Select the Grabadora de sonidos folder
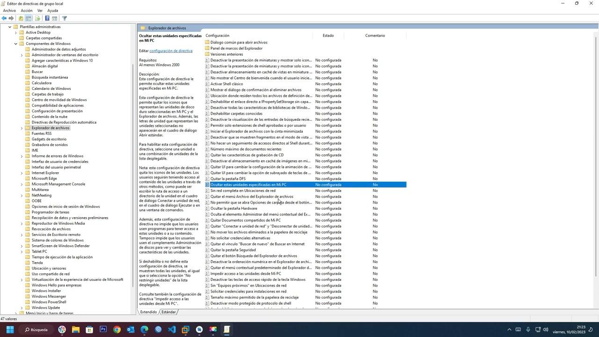The width and height of the screenshot is (599, 337). [x=50, y=145]
